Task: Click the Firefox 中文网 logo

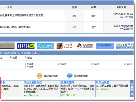Action: [x=65, y=46]
